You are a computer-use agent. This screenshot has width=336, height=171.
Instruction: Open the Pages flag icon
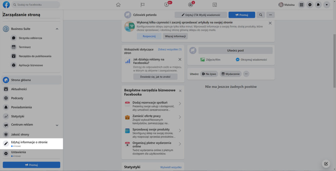142,5
